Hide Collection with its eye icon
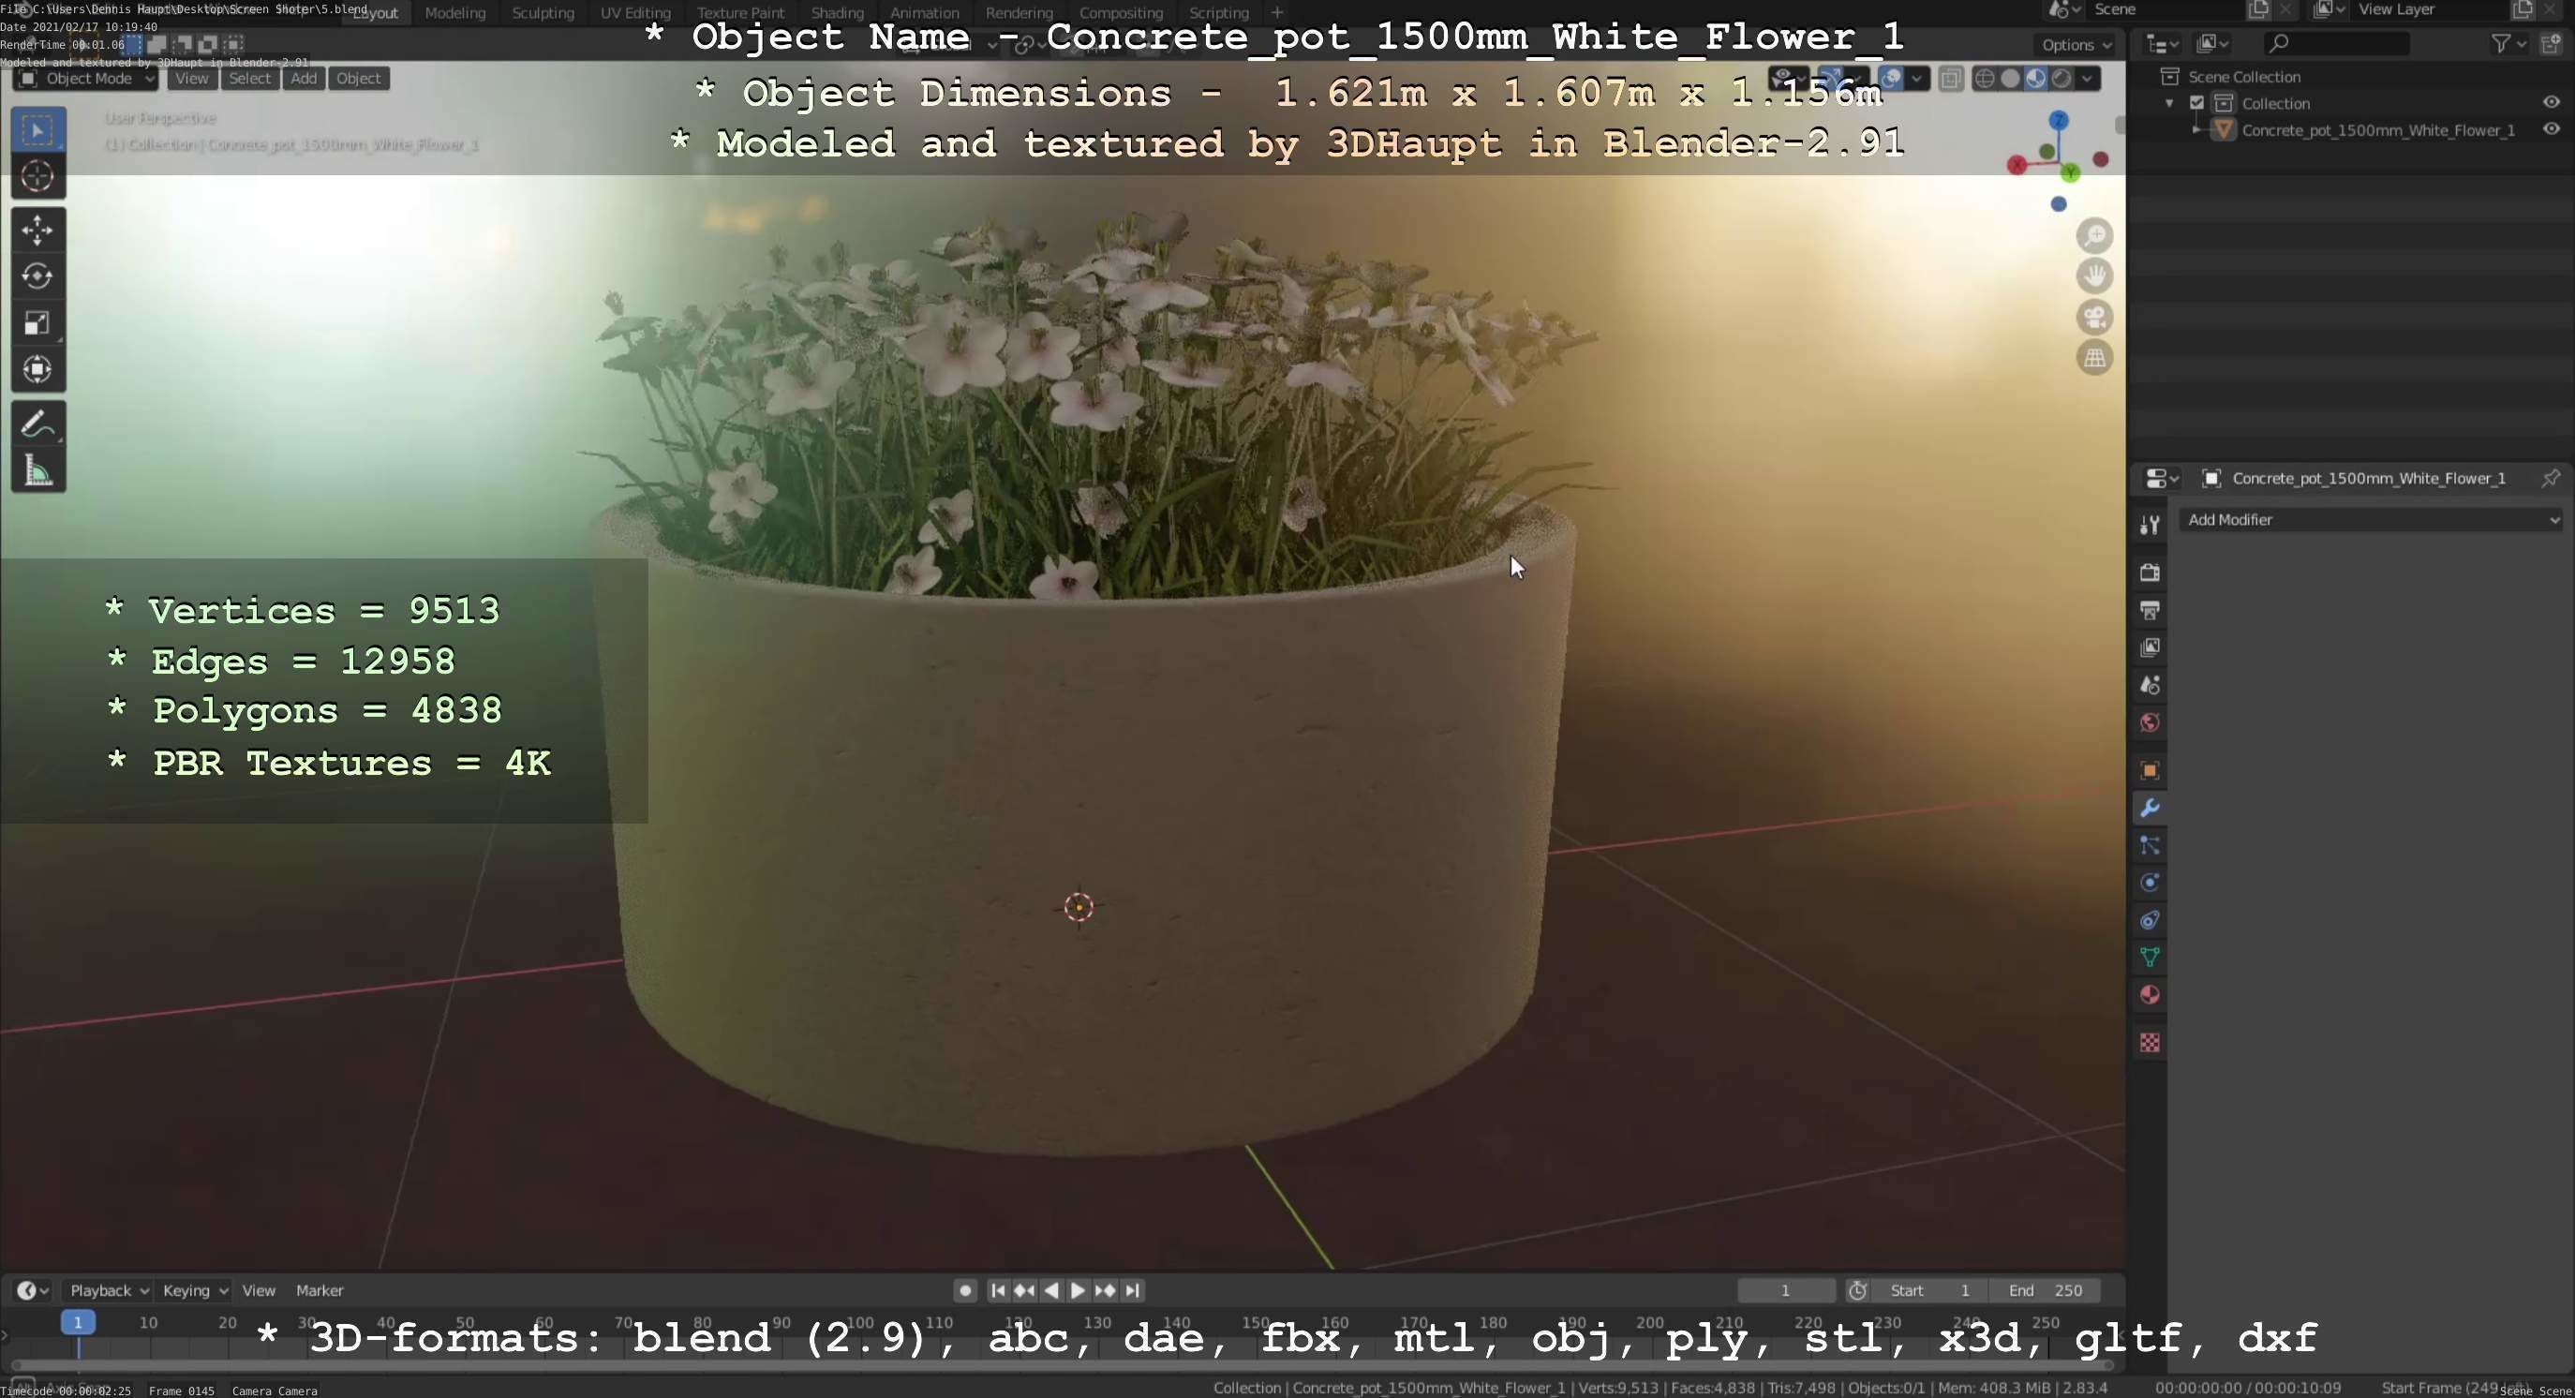 pyautogui.click(x=2551, y=102)
